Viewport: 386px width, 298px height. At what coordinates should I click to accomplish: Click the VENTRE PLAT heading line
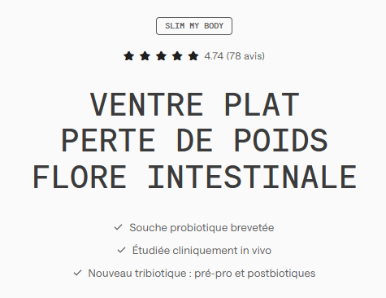tap(195, 105)
